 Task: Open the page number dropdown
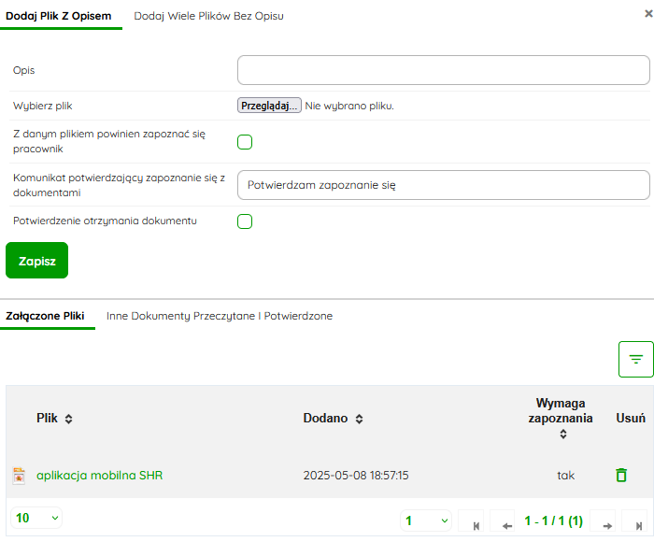(427, 520)
